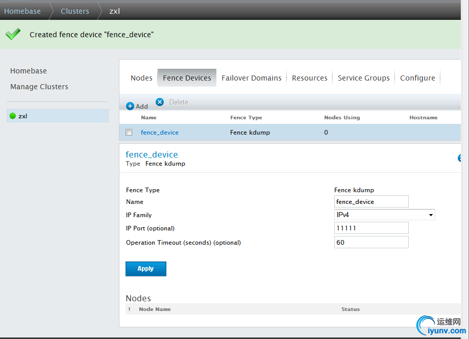This screenshot has width=469, height=339.
Task: Select the Fence Devices tab
Action: [187, 78]
